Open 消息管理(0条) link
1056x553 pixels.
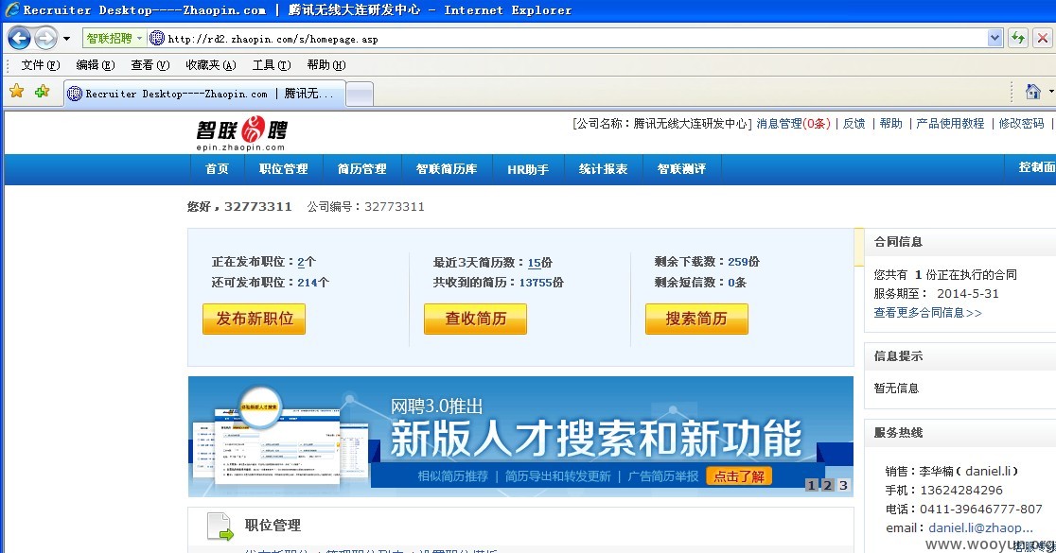click(793, 123)
